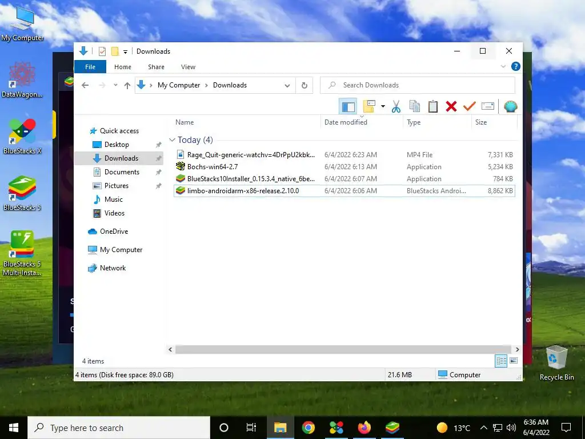The height and width of the screenshot is (439, 585).
Task: Sort by the Size column header
Action: 494,122
